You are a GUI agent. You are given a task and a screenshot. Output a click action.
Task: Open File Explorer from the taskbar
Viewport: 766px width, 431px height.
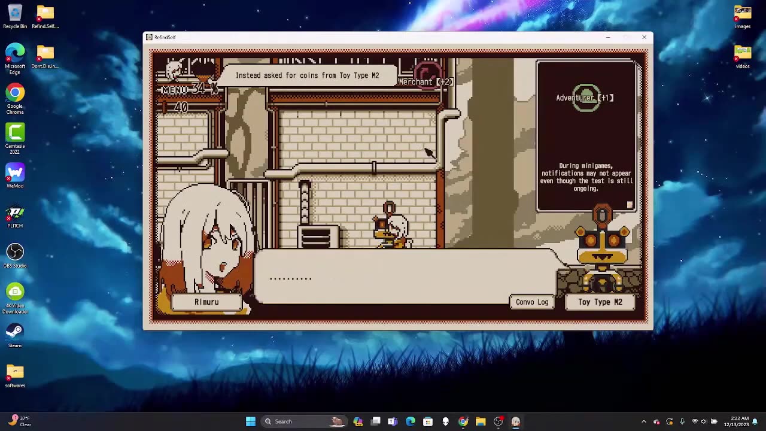point(481,421)
